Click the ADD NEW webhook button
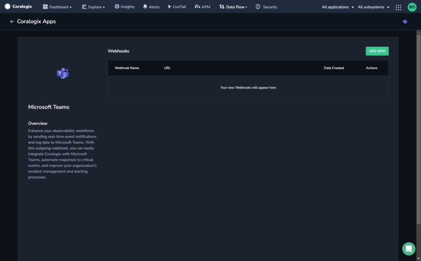Image resolution: width=421 pixels, height=261 pixels. 377,51
